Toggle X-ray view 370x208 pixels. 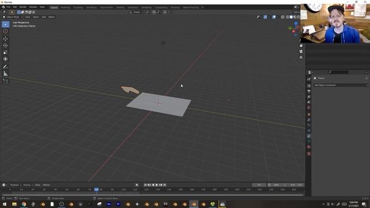[283, 17]
